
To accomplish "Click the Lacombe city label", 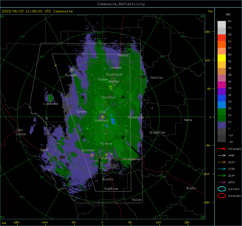I will [116, 67].
